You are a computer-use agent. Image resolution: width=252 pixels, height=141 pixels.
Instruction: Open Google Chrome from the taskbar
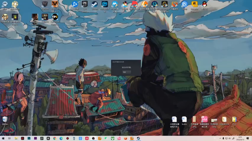point(54,138)
